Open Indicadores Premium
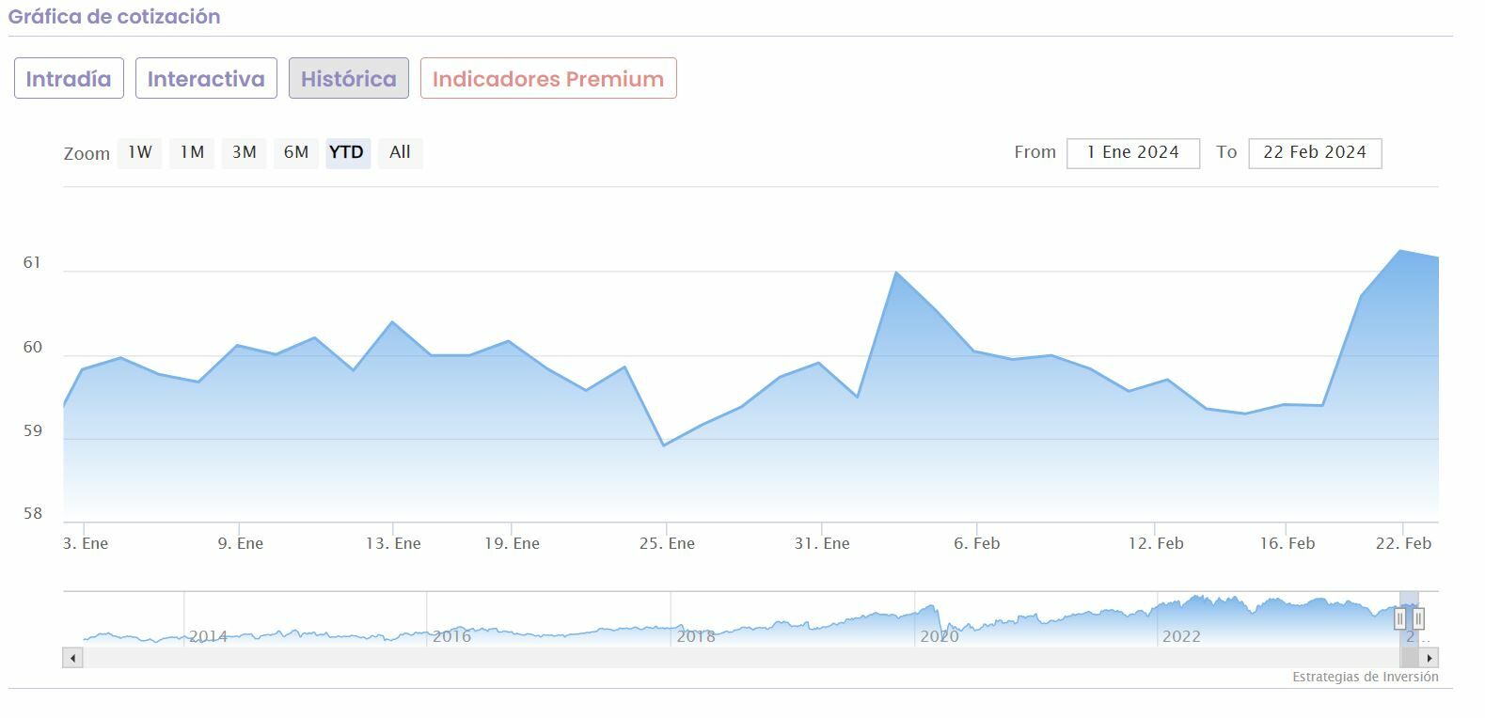This screenshot has width=1485, height=718. coord(548,79)
